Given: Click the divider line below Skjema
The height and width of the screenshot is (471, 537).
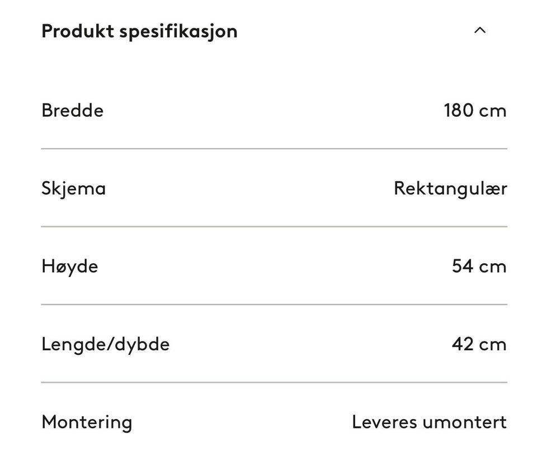Looking at the screenshot, I should [x=274, y=226].
